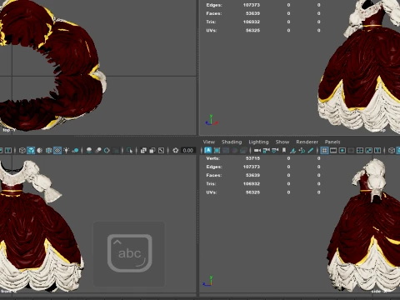Click the Screen Space Ambient Occlusion icon
Screen dimensions: 400x300
coord(89,151)
